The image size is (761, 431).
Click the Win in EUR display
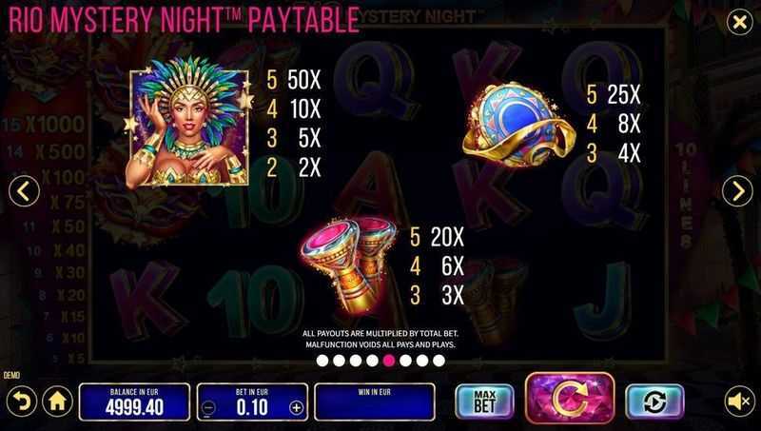[x=375, y=402]
